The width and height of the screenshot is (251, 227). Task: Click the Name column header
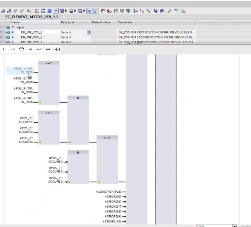pyautogui.click(x=35, y=22)
